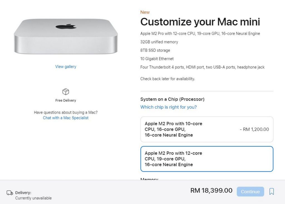
Task: Click the Check back later for availability text
Action: point(168,79)
